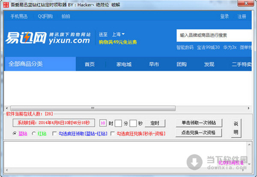257x177 pixels.
Task: Click the log area vertical scrollbar up arrow
Action: click(249, 145)
